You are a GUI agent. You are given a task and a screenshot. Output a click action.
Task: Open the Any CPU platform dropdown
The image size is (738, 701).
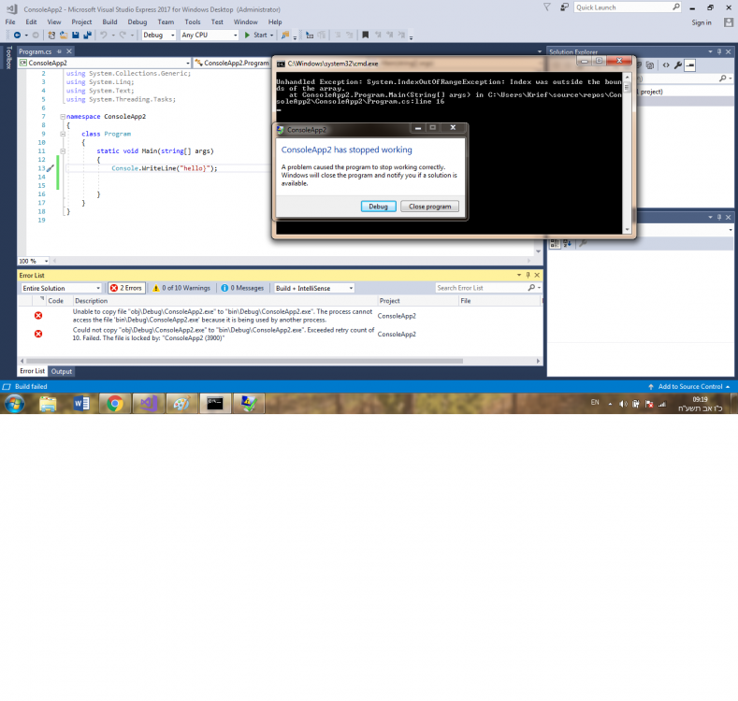(x=209, y=35)
